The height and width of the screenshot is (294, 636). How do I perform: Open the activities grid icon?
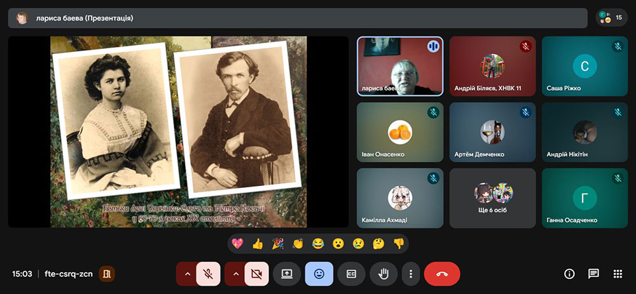[x=617, y=274]
